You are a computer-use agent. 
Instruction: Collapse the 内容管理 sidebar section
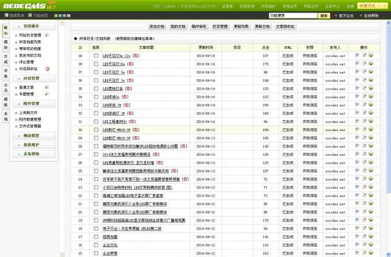pyautogui.click(x=34, y=78)
